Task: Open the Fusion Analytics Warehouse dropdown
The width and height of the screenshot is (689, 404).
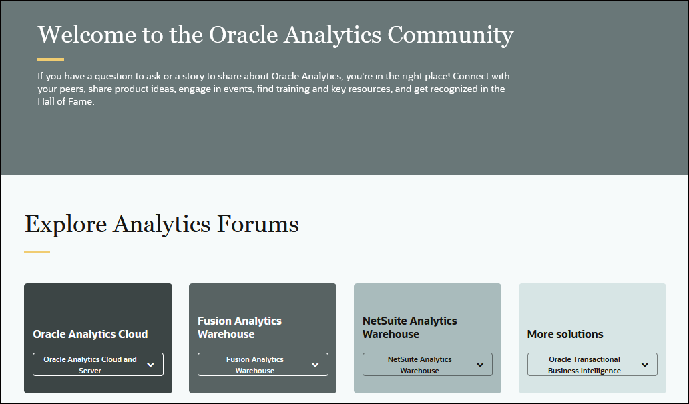Action: click(262, 364)
